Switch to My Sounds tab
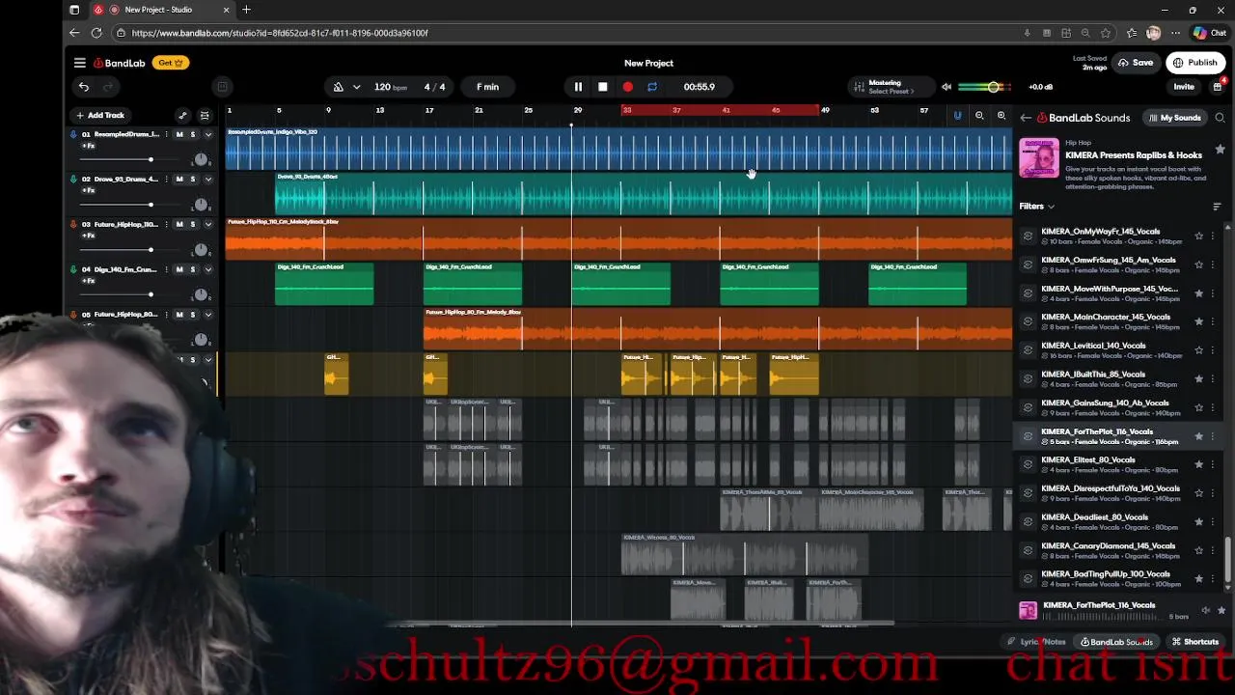The height and width of the screenshot is (695, 1235). click(x=1174, y=118)
